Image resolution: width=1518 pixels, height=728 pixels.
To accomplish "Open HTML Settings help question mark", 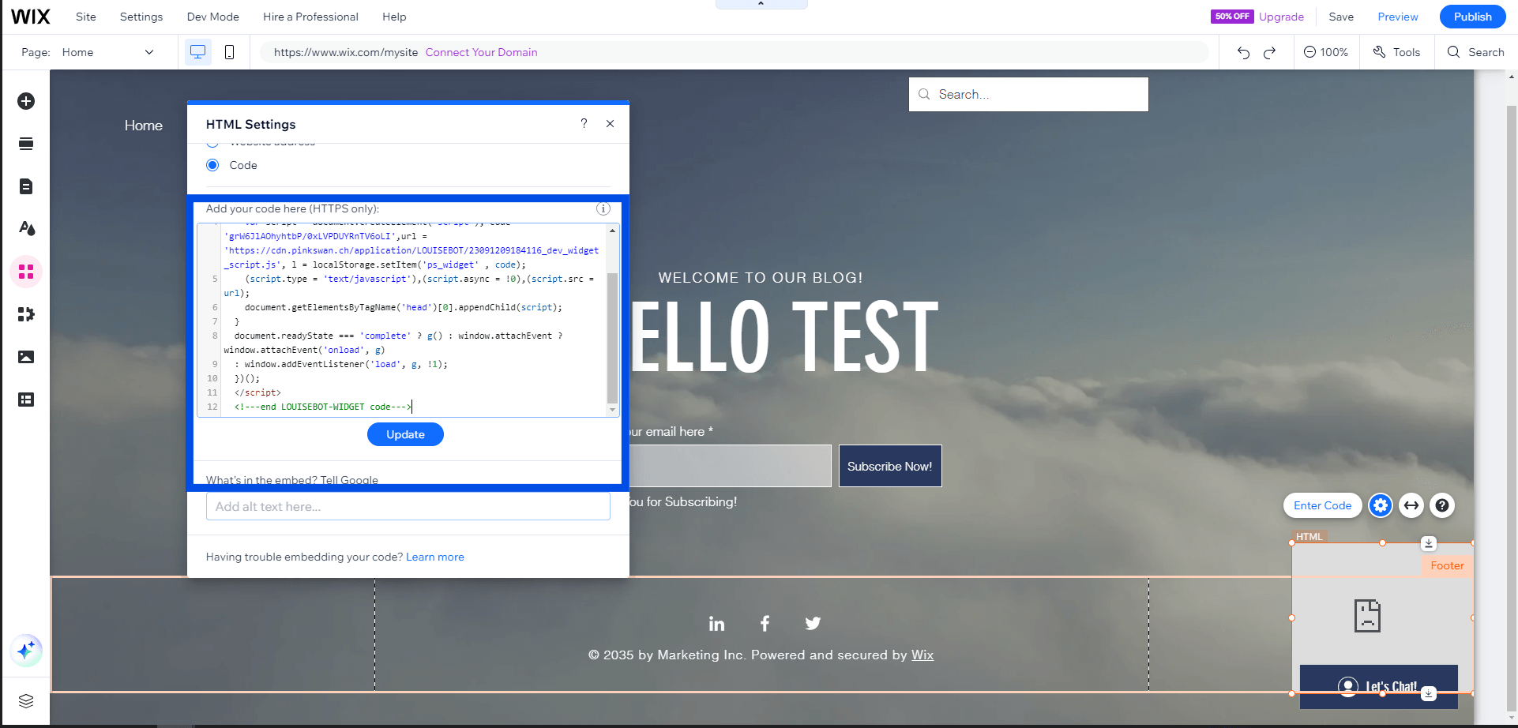I will tap(584, 123).
